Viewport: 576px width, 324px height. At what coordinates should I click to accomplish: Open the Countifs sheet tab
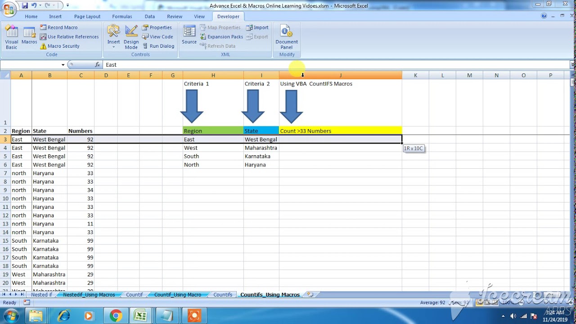[x=223, y=295]
